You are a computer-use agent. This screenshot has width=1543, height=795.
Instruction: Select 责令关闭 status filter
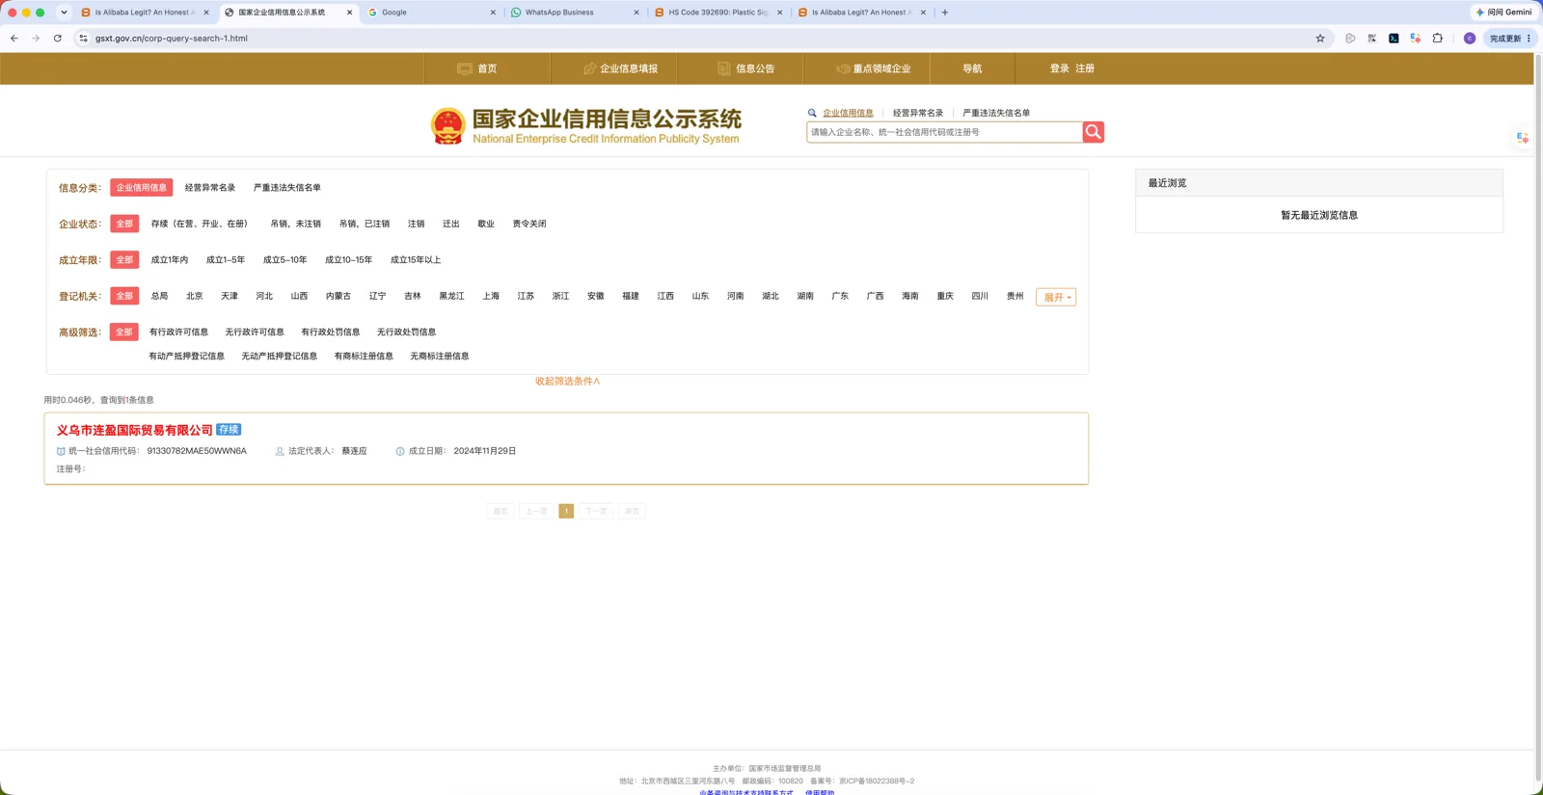pyautogui.click(x=529, y=224)
